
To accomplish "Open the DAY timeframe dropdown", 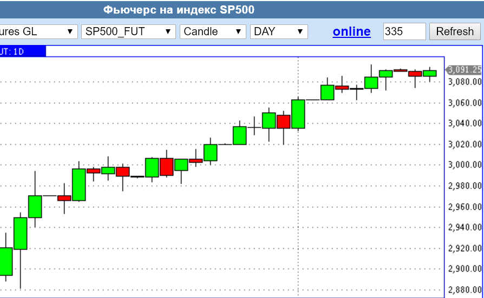I will pyautogui.click(x=279, y=31).
